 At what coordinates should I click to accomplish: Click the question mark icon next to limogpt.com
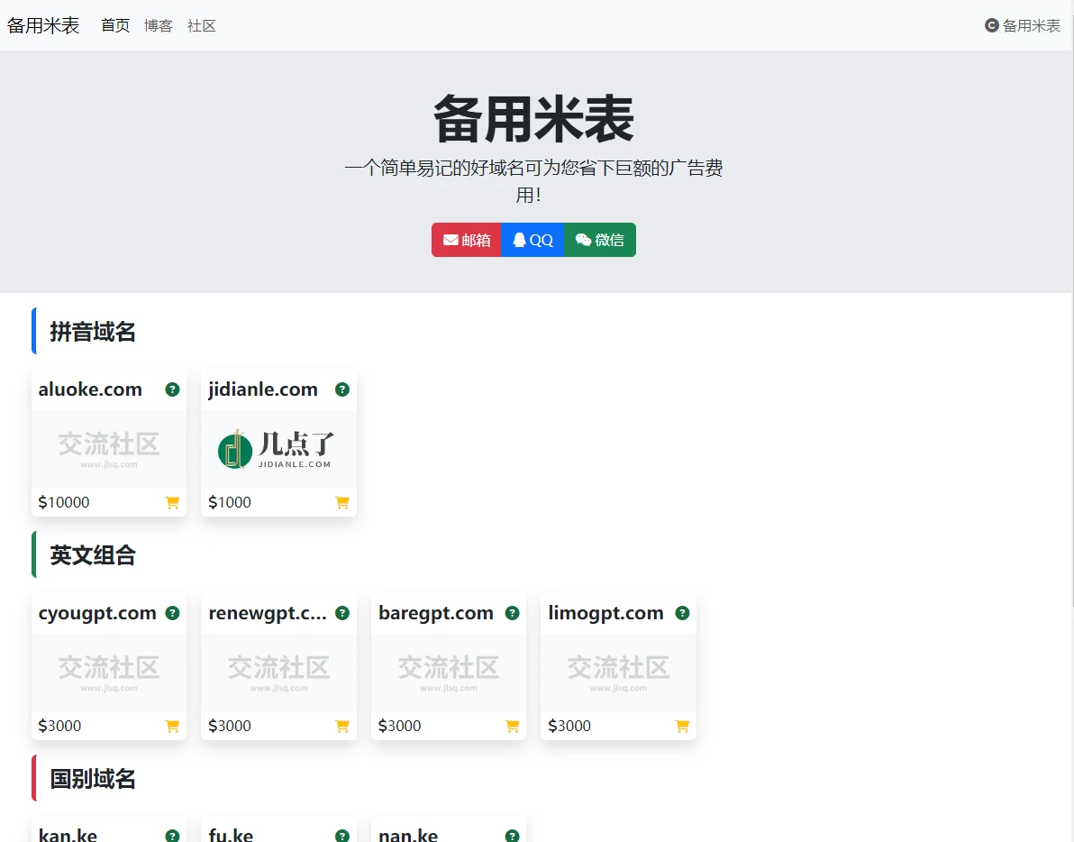coord(682,613)
